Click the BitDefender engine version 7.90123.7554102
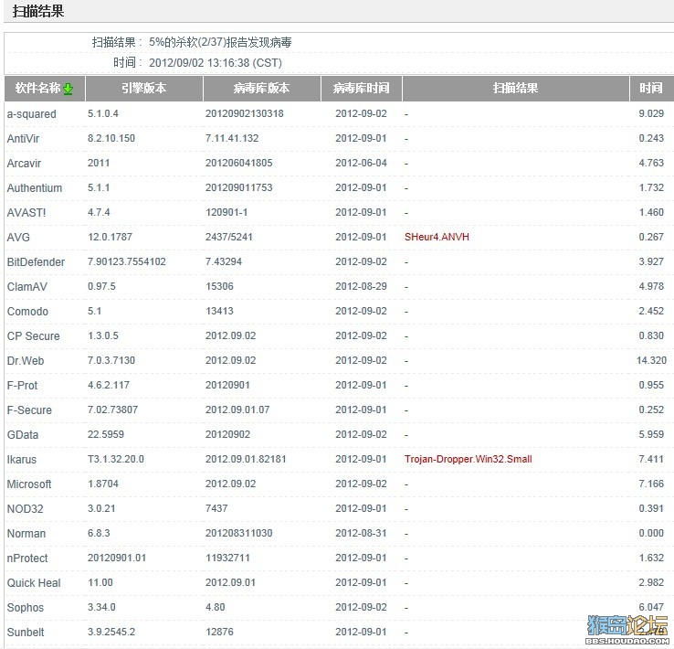Screen dimensions: 674x649 click(x=127, y=262)
